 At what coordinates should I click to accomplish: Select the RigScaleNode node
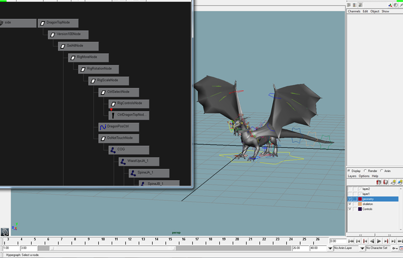(108, 81)
